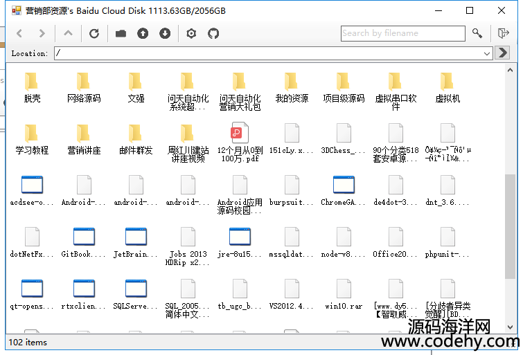Select the 3DChess_... file
The height and width of the screenshot is (355, 523).
pos(344,138)
